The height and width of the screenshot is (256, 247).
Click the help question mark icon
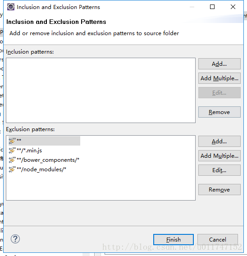(x=15, y=239)
